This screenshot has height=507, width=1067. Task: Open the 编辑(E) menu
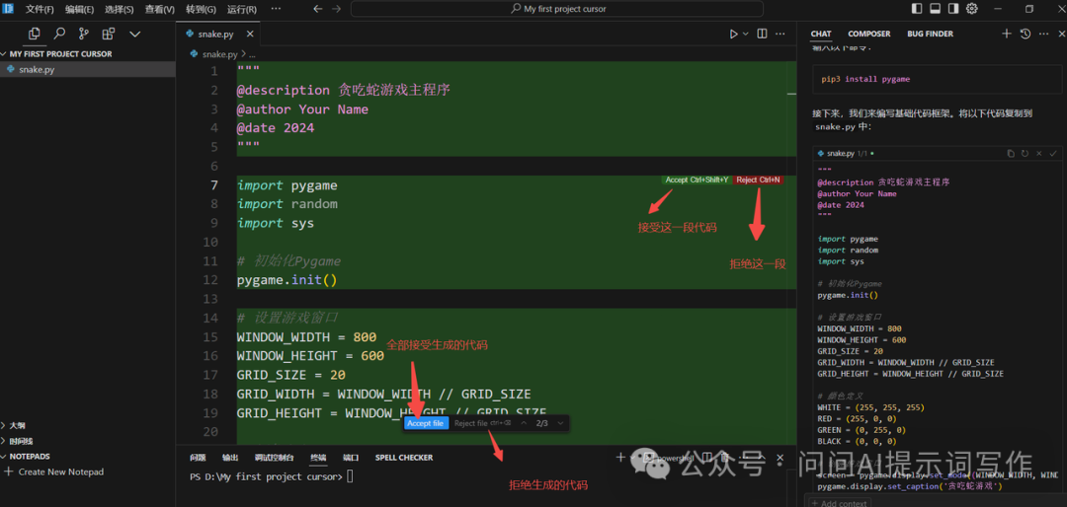(80, 10)
